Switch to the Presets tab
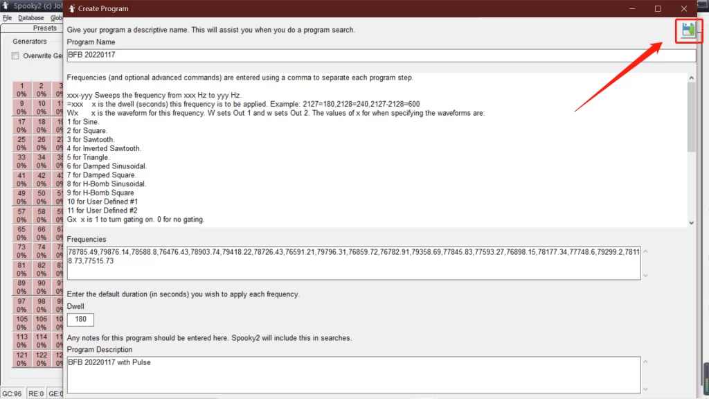 pos(45,28)
